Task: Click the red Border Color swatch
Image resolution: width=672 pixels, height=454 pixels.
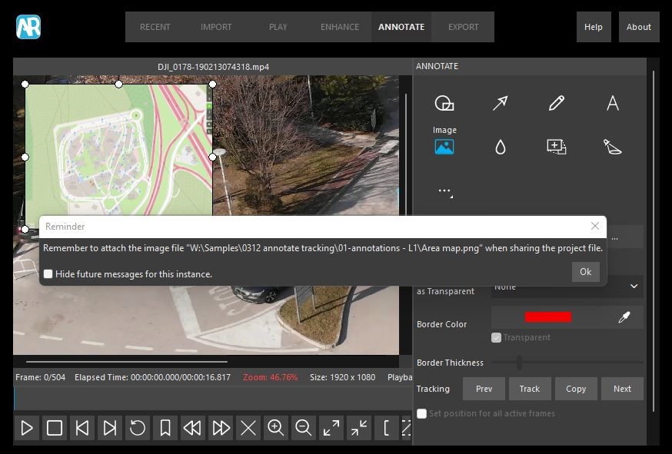Action: (548, 317)
